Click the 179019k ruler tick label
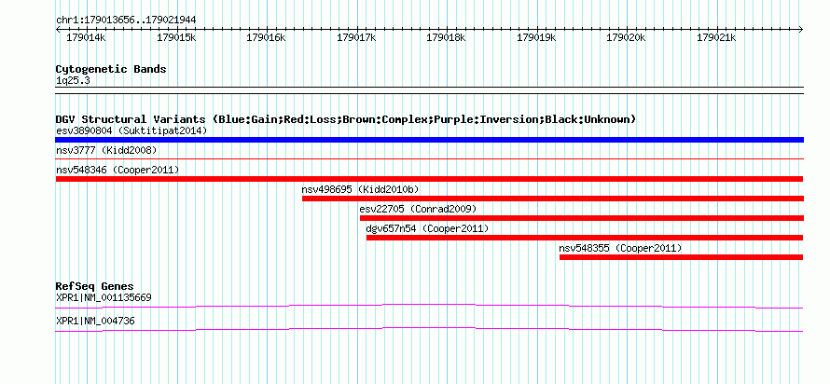The height and width of the screenshot is (384, 830). pos(536,38)
